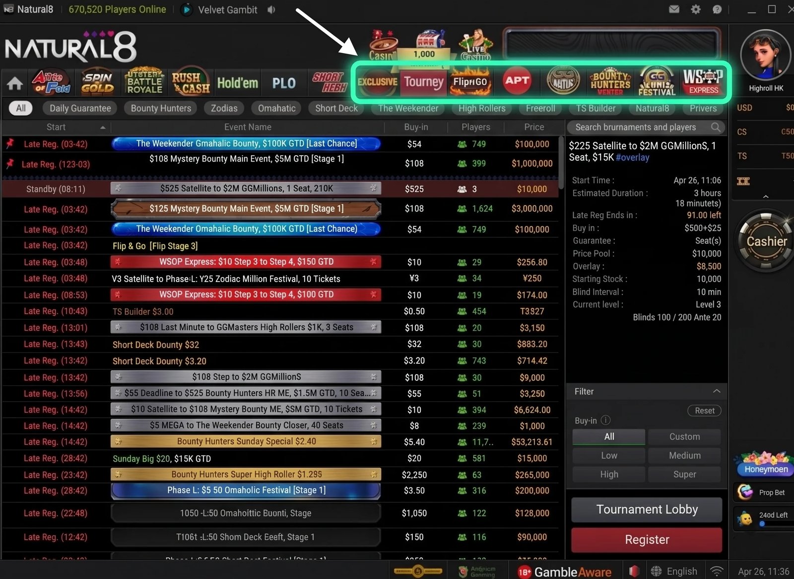Go to the Home lobby icon

tap(15, 83)
